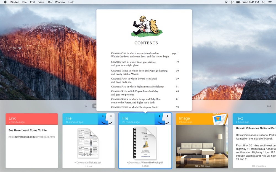
Task: Select the hoverboard.com link text
Action: (x=32, y=137)
